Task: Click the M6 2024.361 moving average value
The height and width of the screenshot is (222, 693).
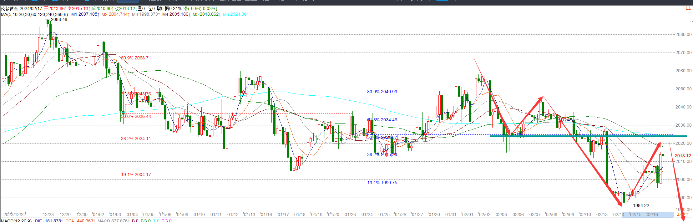Action: (237, 14)
